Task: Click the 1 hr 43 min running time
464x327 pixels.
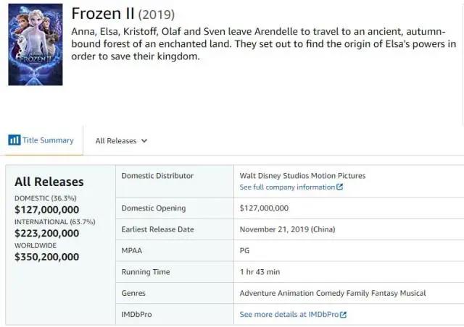Action: pos(260,272)
